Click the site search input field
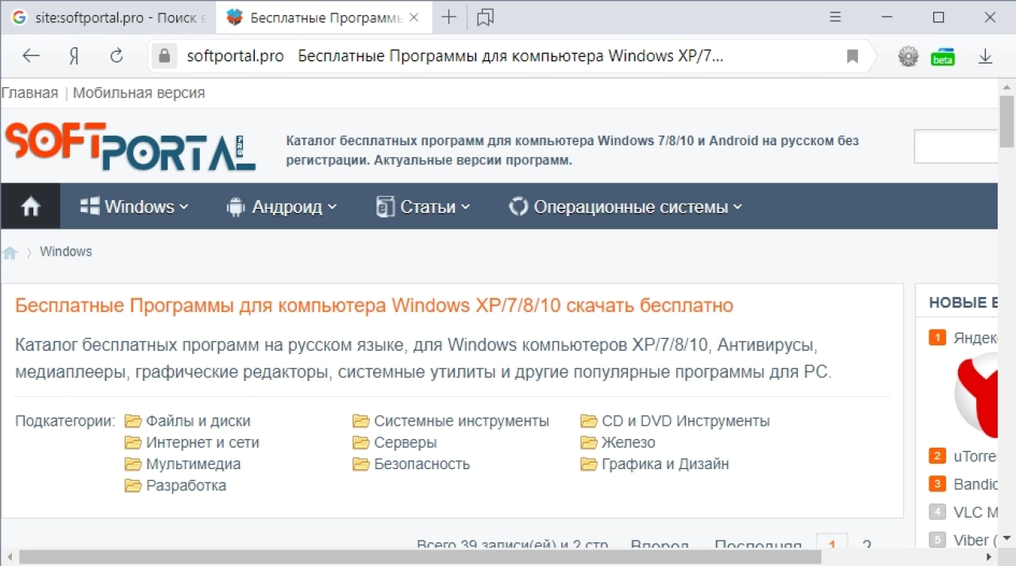Screen dimensions: 1016x566 click(x=956, y=147)
